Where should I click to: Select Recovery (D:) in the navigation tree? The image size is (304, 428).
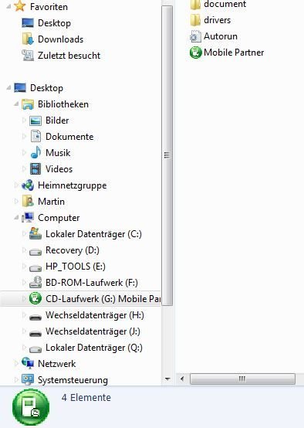pyautogui.click(x=73, y=250)
